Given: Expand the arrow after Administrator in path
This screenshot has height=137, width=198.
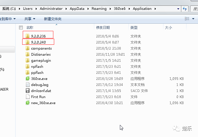Looking at the screenshot, I should click(x=66, y=9).
